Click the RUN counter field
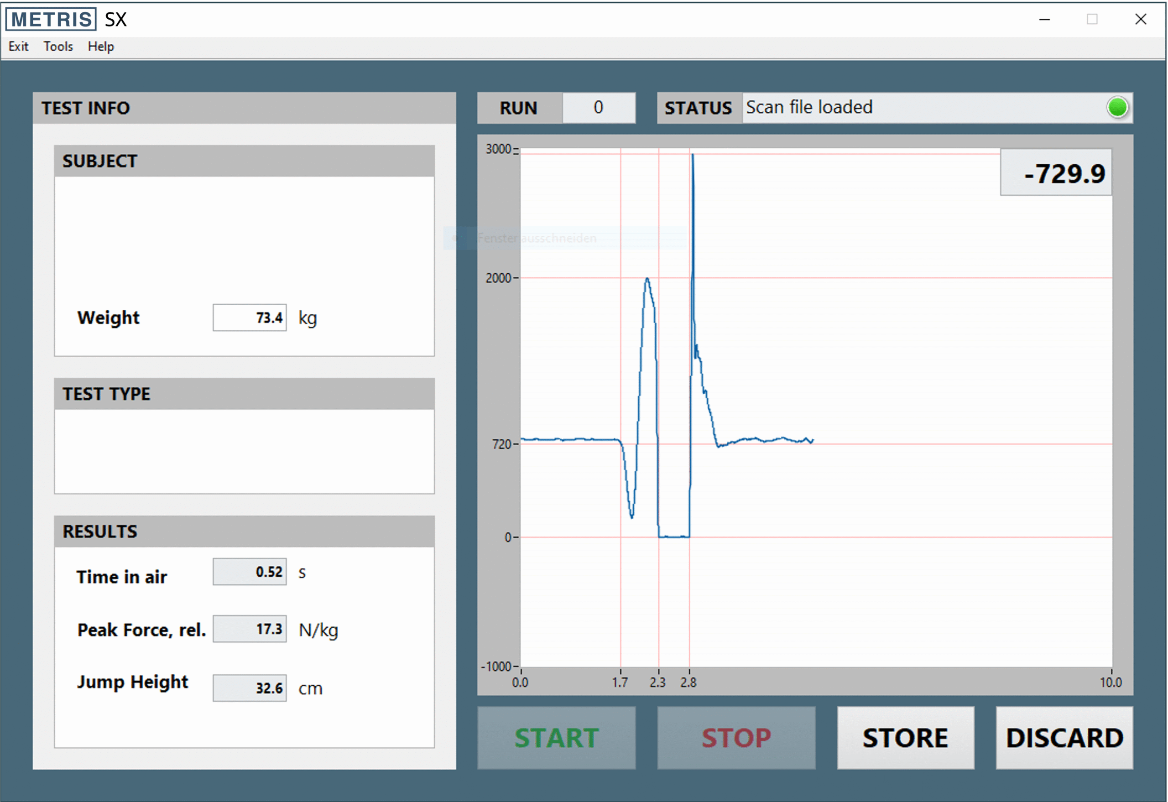Viewport: 1168px width, 802px height. [599, 108]
